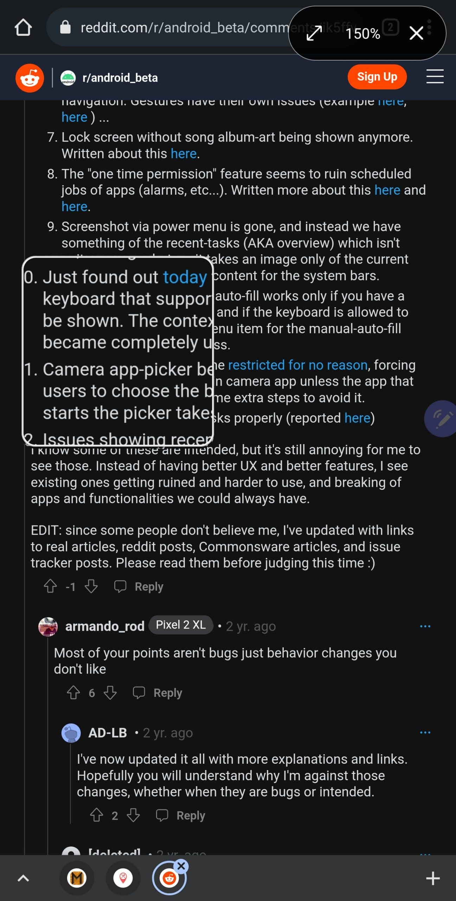Tap the floating pencil edit button
This screenshot has height=901, width=456.
coord(442,418)
